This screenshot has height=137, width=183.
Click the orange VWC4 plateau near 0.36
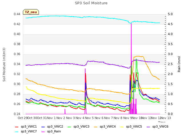coord(138,57)
